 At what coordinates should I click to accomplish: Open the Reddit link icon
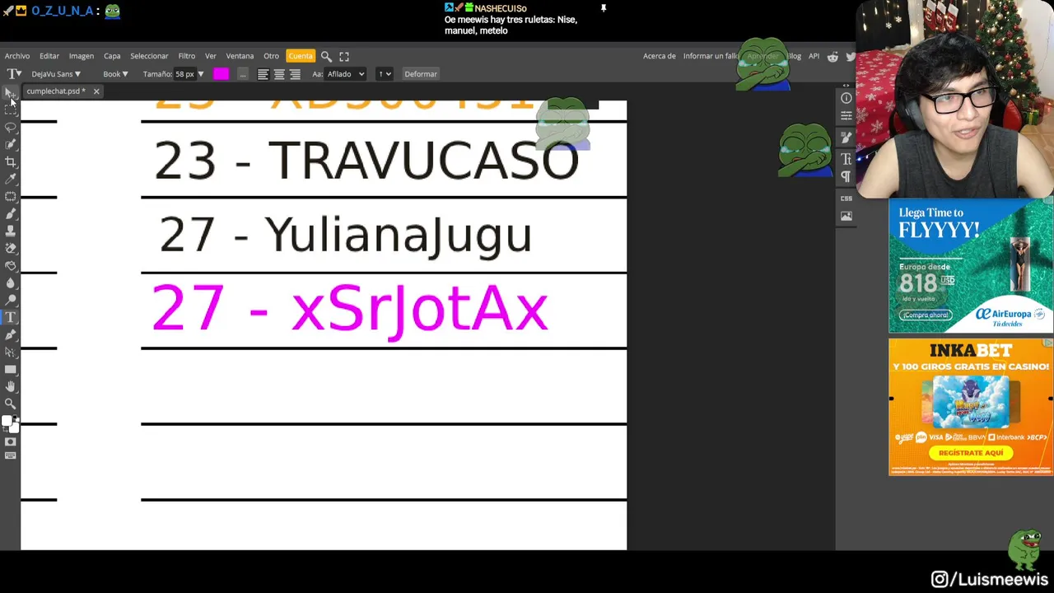(832, 56)
